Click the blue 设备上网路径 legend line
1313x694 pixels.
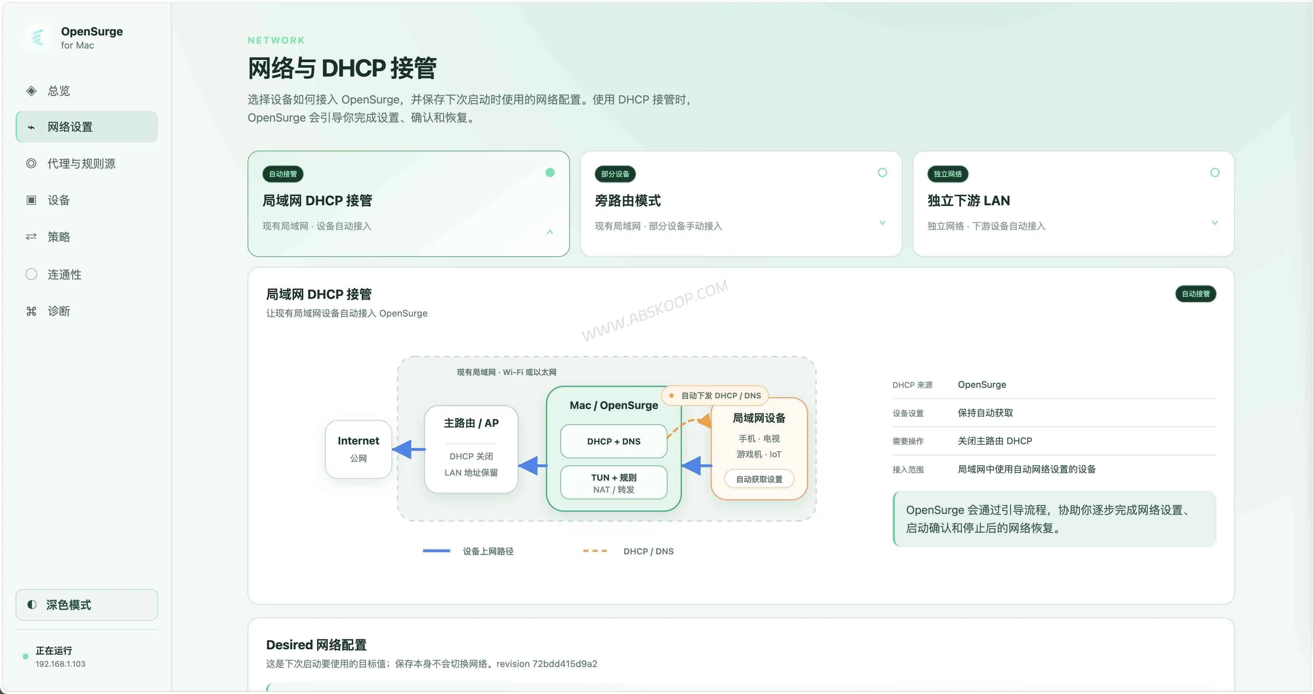click(436, 551)
